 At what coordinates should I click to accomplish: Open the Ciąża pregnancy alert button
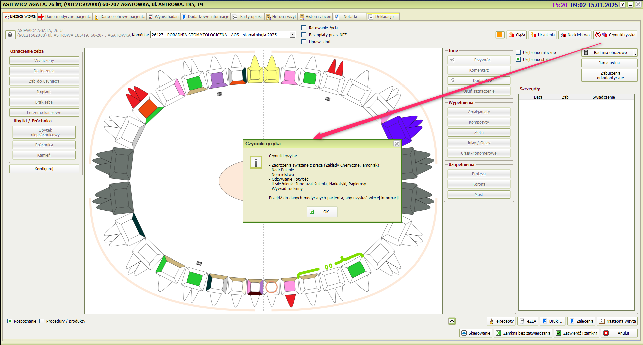click(x=516, y=35)
